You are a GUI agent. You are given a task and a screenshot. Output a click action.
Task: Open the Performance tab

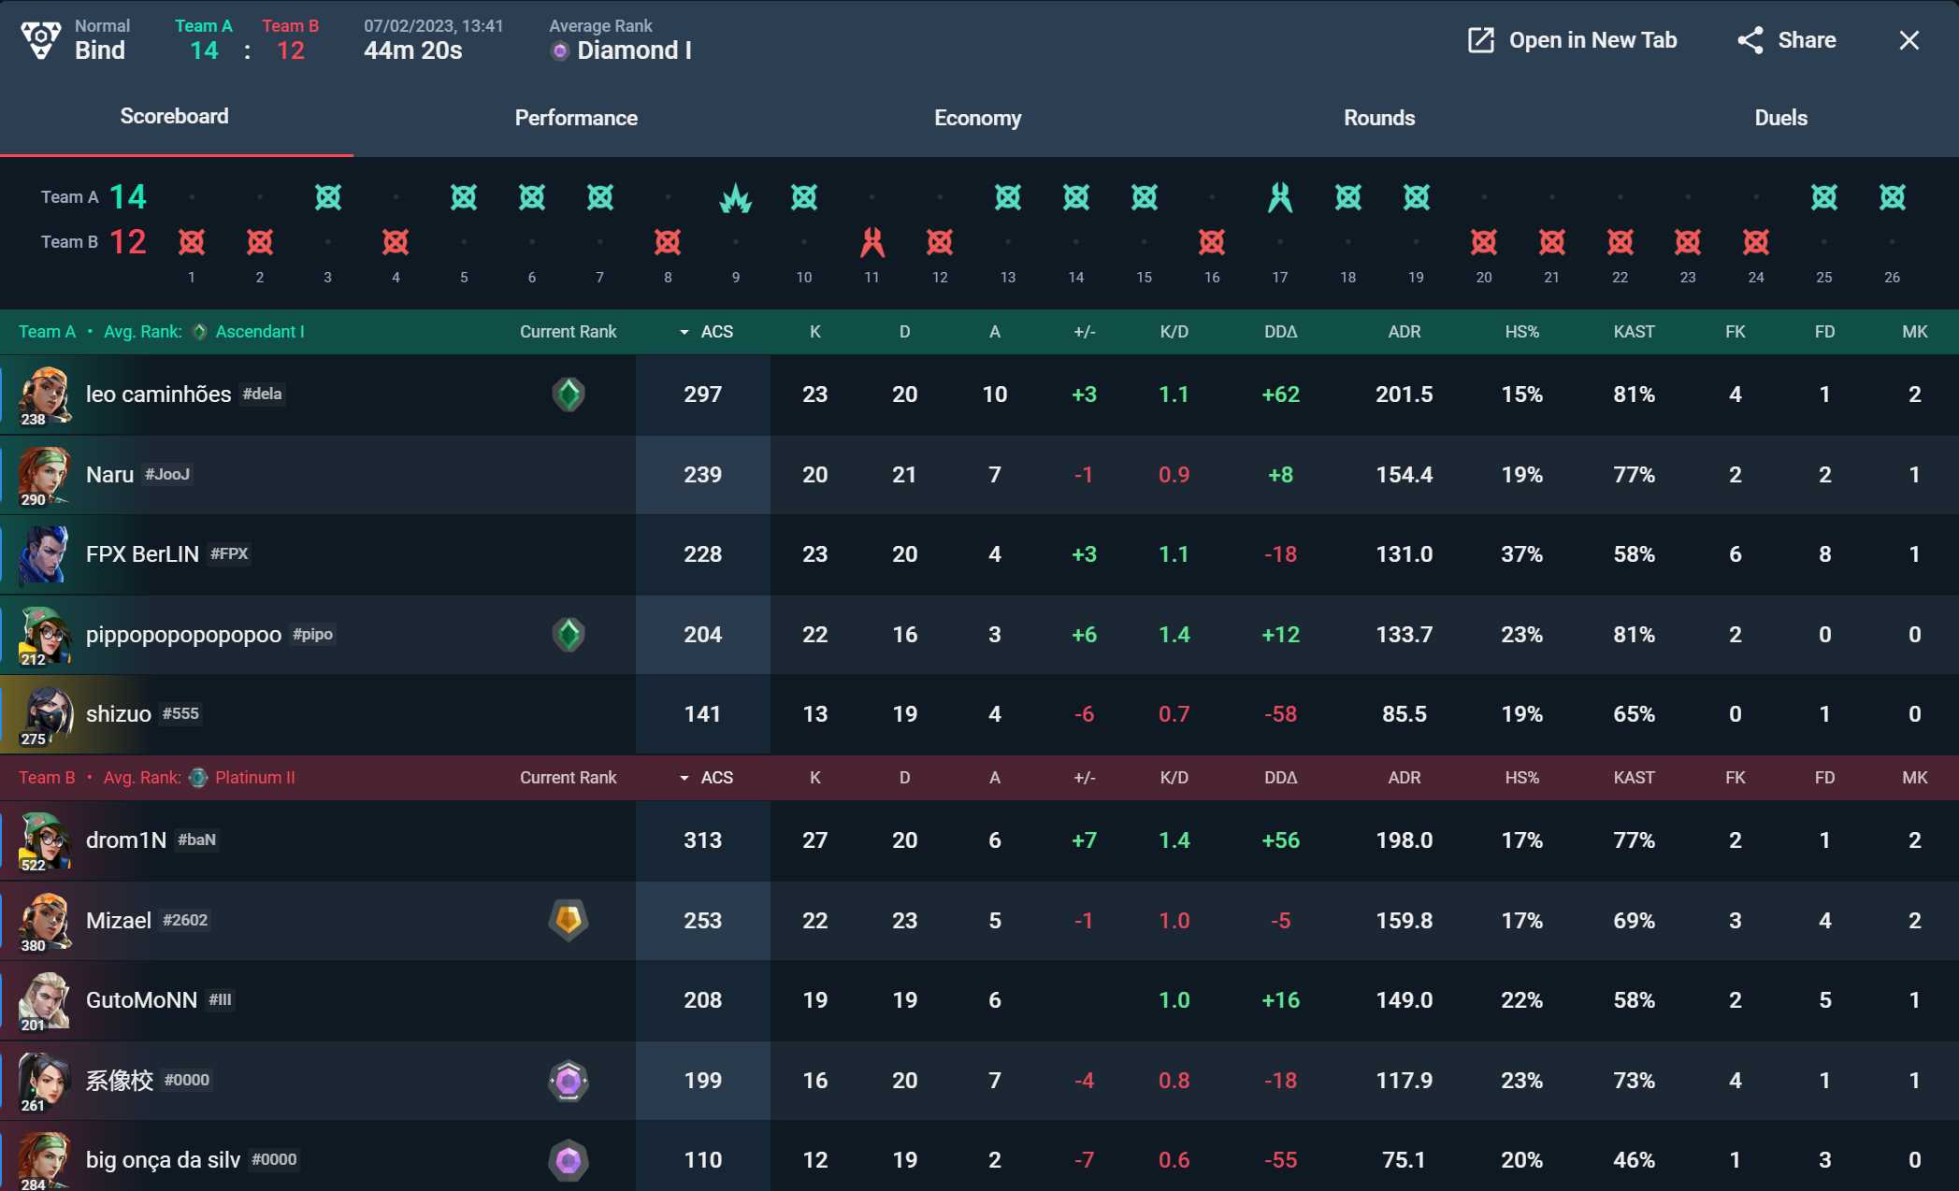click(576, 118)
